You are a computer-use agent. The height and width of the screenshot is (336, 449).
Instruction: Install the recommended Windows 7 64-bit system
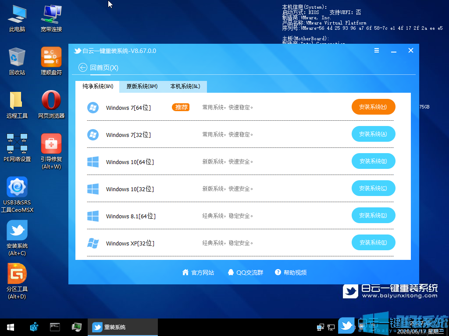(x=373, y=107)
